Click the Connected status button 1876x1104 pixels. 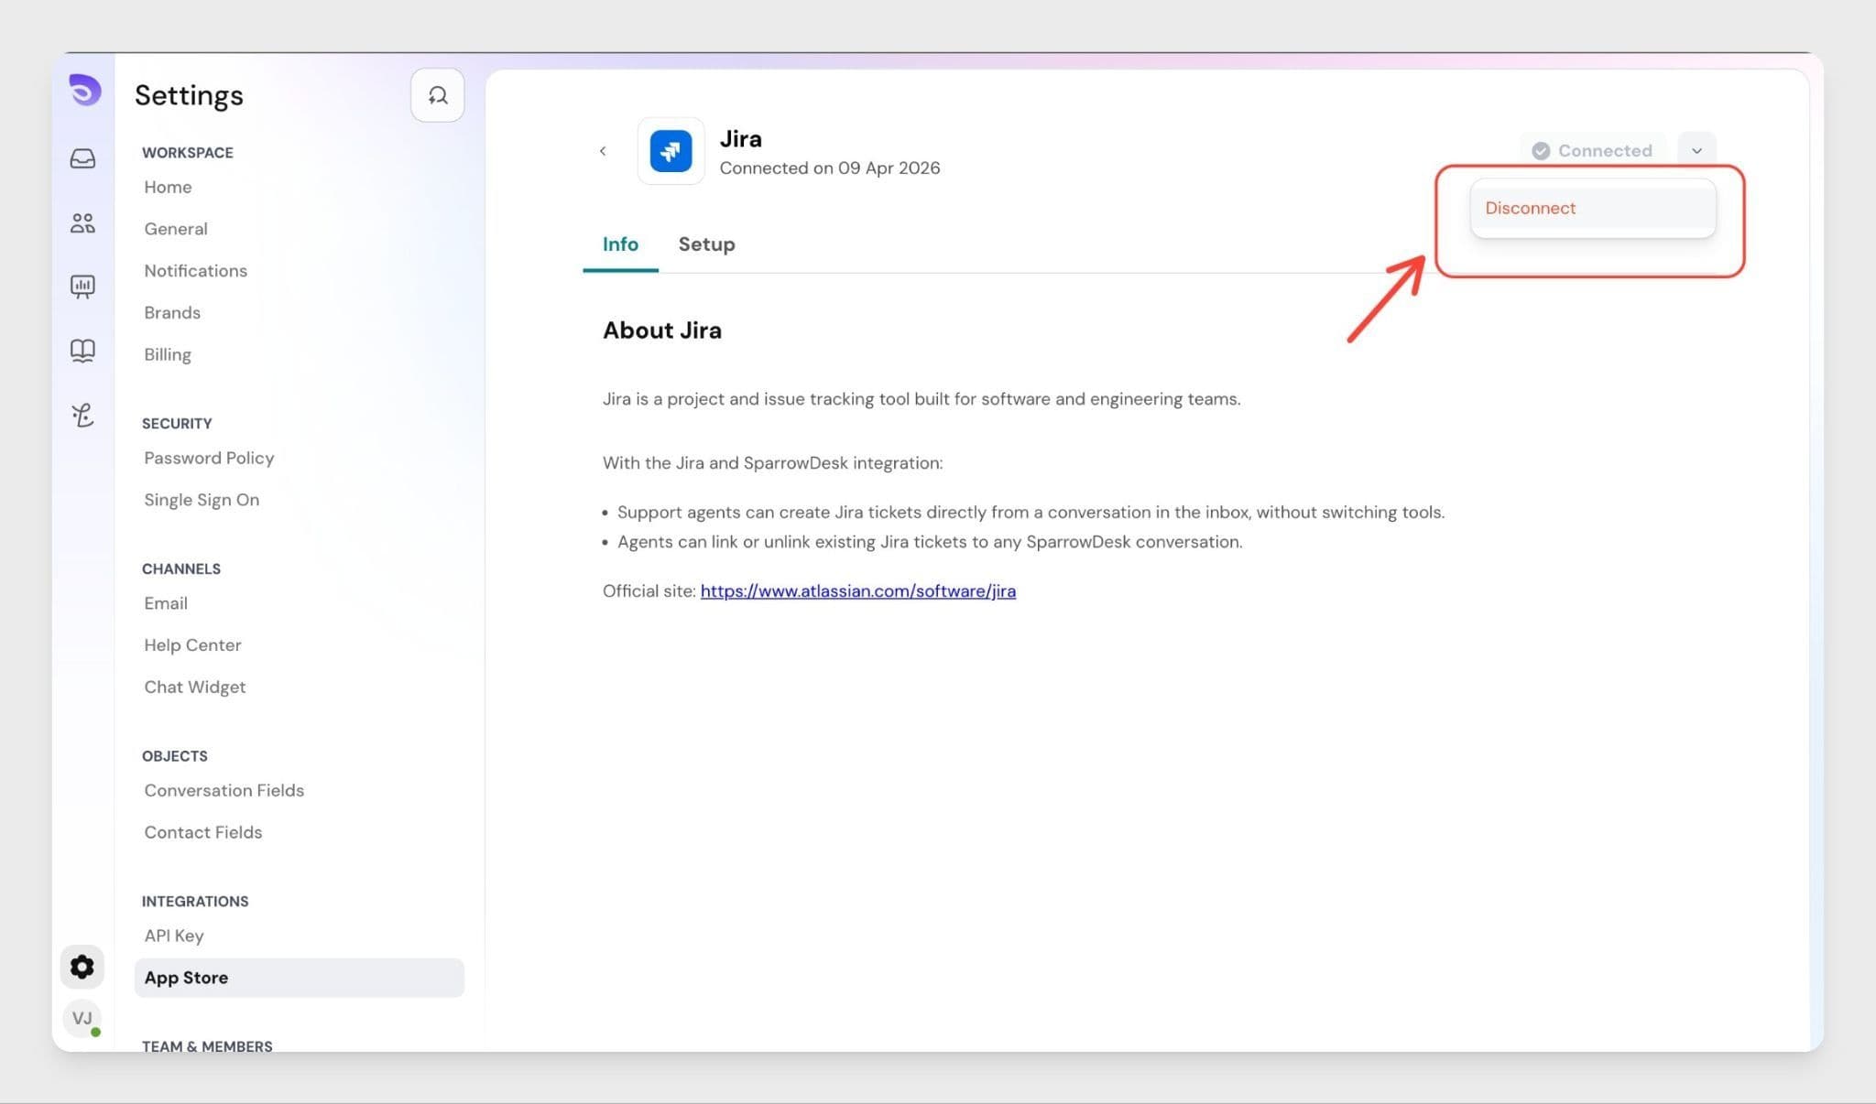[1592, 151]
